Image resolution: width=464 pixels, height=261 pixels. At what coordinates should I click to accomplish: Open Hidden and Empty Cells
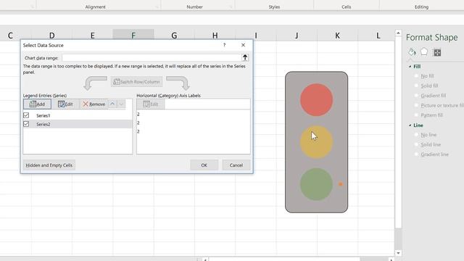(49, 165)
